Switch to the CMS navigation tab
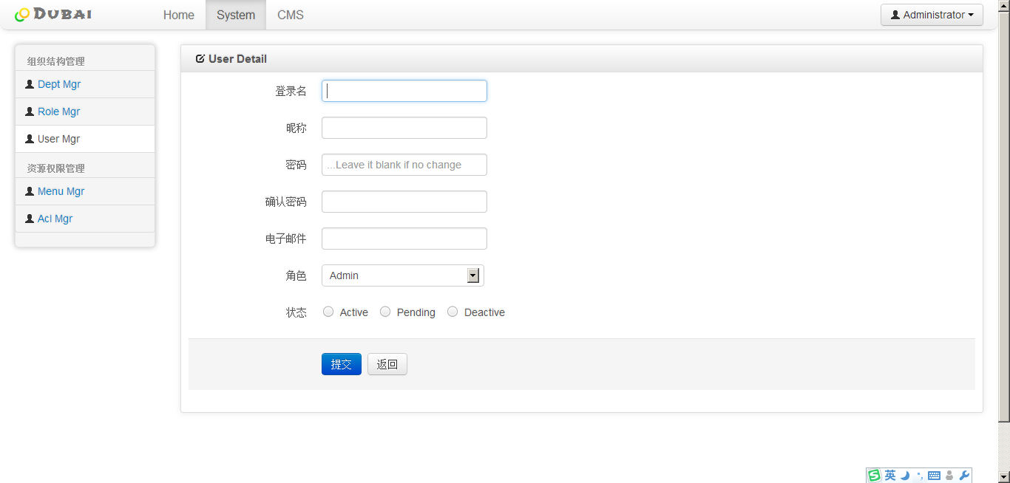Viewport: 1010px width, 483px height. [x=290, y=15]
